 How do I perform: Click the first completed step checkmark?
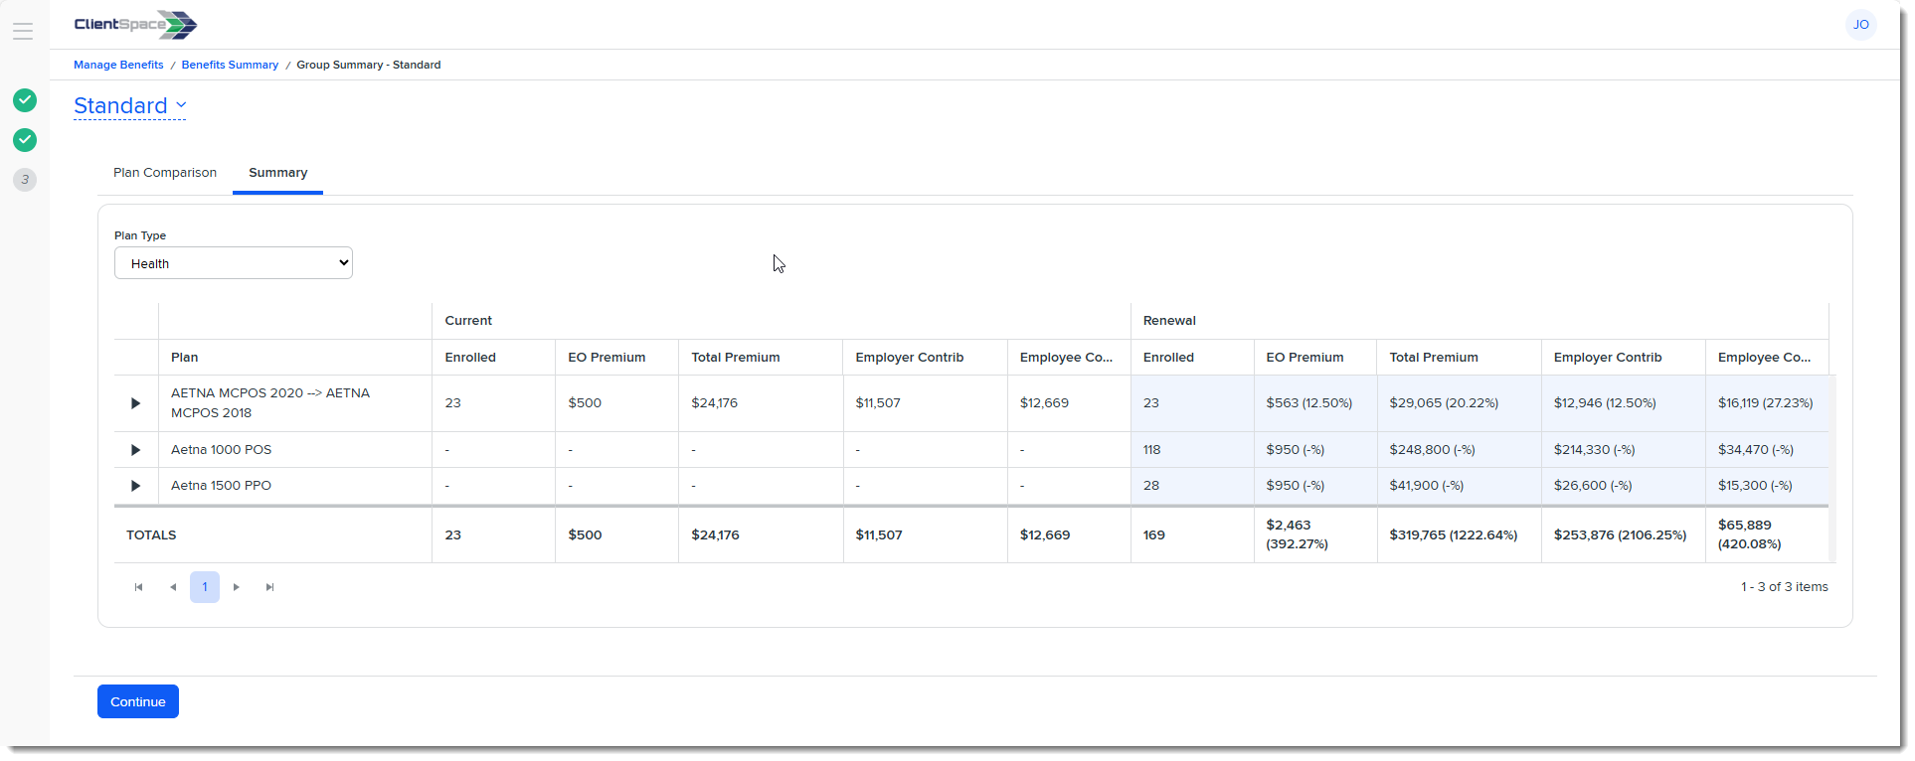click(25, 100)
